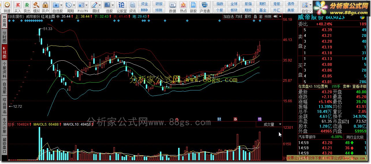Click the 期货 futures button
371x164 pixels.
click(x=248, y=10)
